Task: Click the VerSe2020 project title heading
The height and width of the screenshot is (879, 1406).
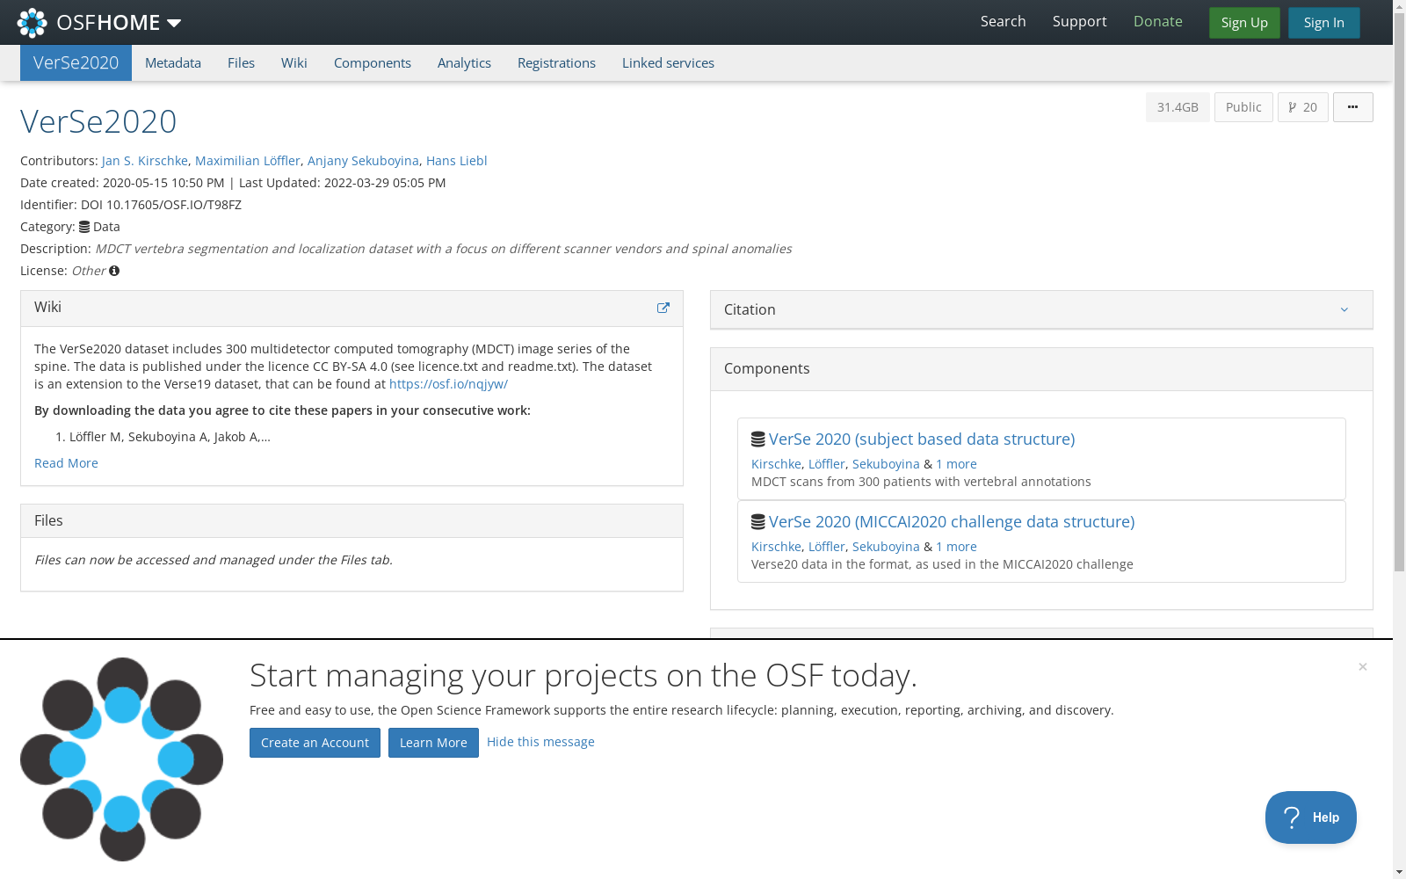Action: click(98, 121)
